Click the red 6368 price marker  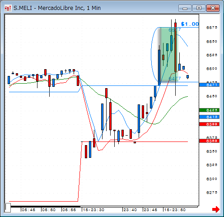pyautogui.click(x=209, y=141)
